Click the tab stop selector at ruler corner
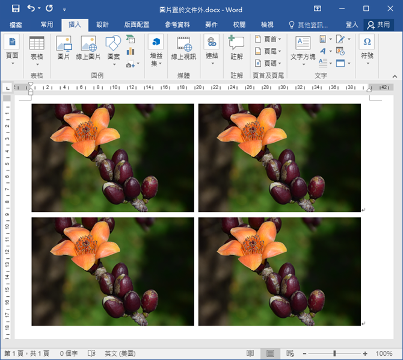 (x=8, y=88)
